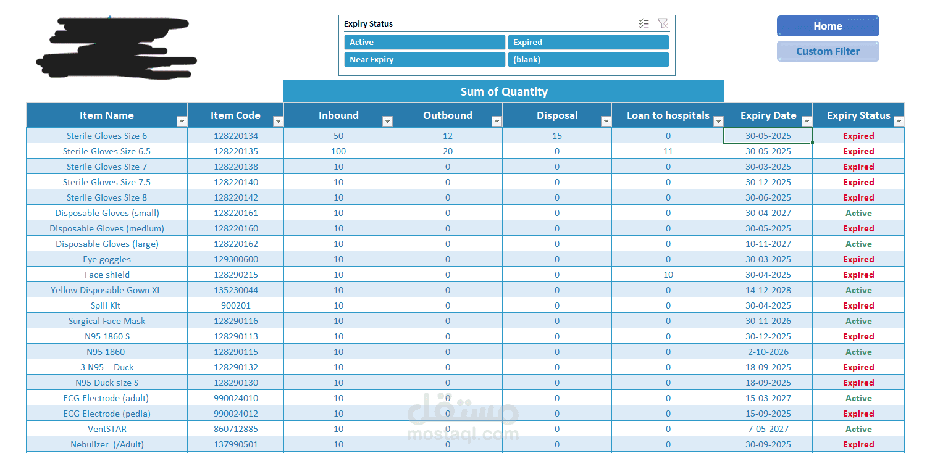This screenshot has width=927, height=453.
Task: Open the Inbound column filter dropdown
Action: (x=387, y=122)
